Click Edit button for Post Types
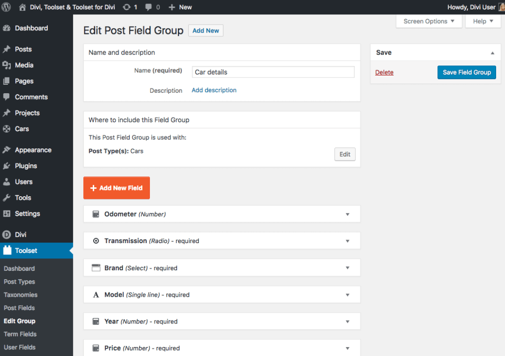This screenshot has width=505, height=356. point(345,154)
